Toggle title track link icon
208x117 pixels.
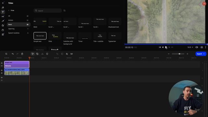click(2, 66)
